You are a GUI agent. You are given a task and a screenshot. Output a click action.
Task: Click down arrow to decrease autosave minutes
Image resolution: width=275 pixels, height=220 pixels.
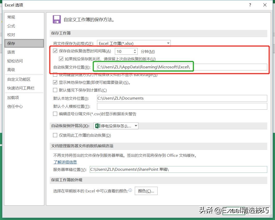pyautogui.click(x=135, y=52)
